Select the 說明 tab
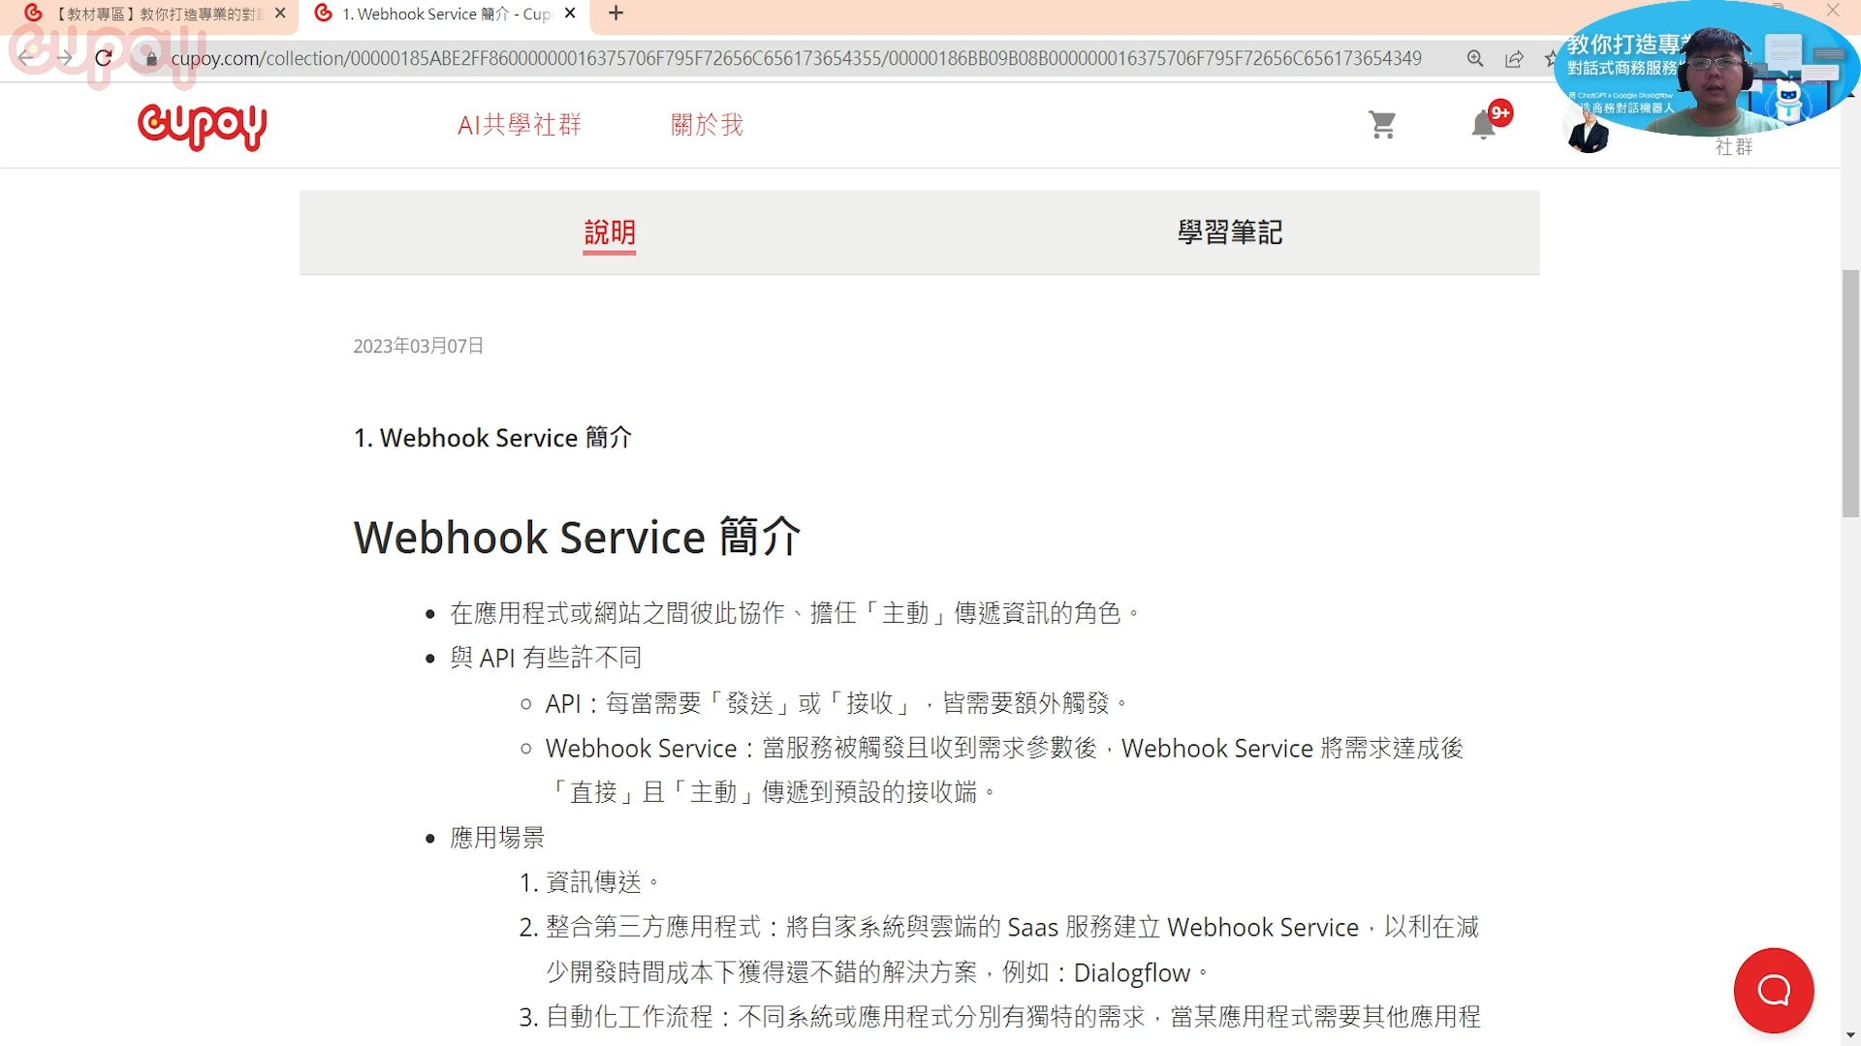This screenshot has width=1861, height=1046. pyautogui.click(x=609, y=232)
